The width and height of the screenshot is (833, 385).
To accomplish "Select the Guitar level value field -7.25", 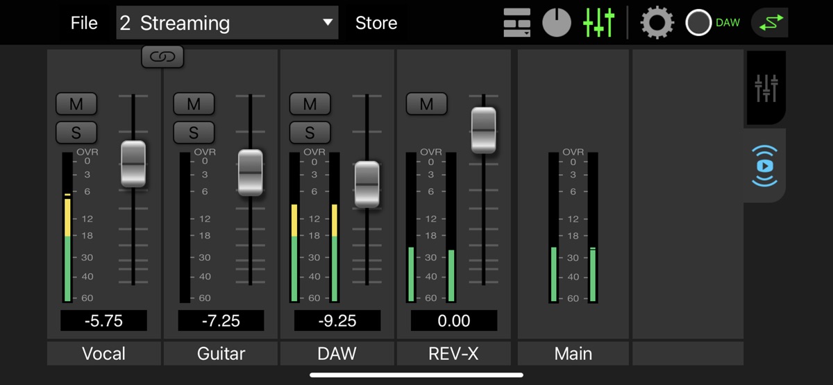I will [221, 320].
